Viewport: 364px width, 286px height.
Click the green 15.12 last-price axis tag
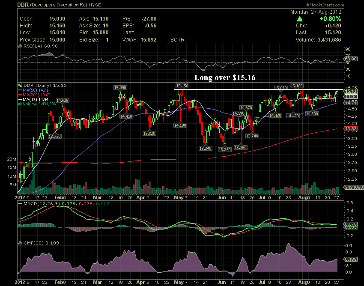(x=351, y=91)
